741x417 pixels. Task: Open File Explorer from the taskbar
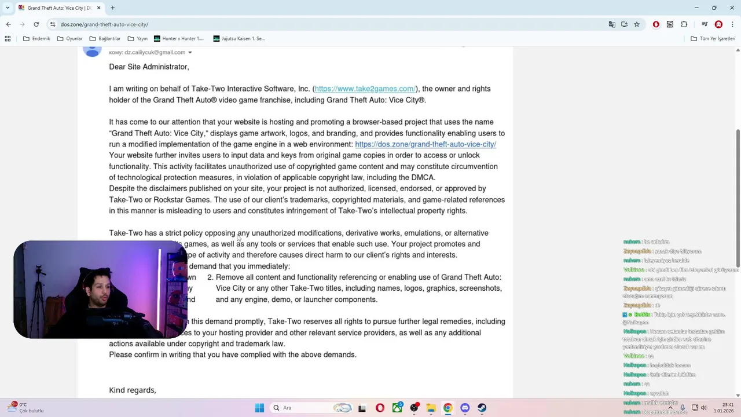tap(431, 408)
